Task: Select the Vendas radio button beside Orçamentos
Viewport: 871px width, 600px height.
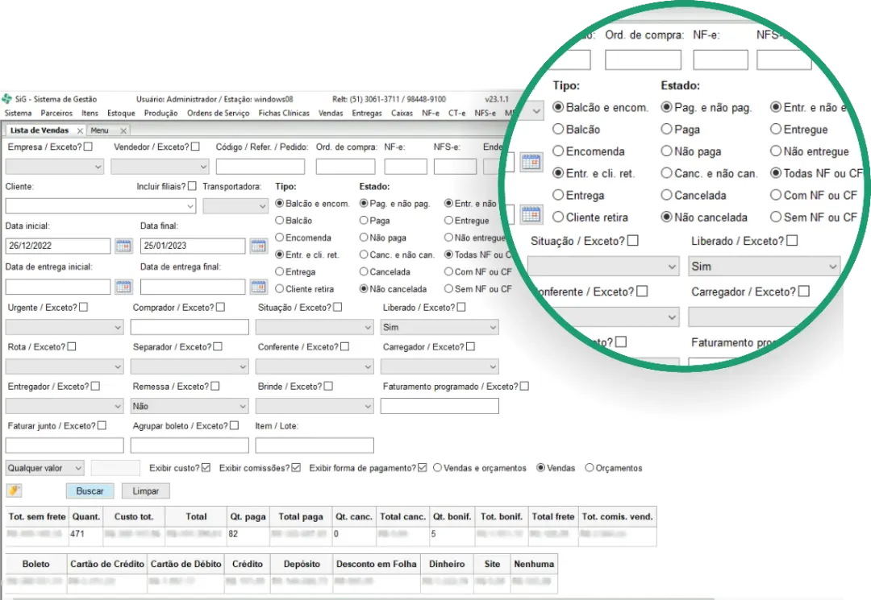Action: (x=540, y=468)
